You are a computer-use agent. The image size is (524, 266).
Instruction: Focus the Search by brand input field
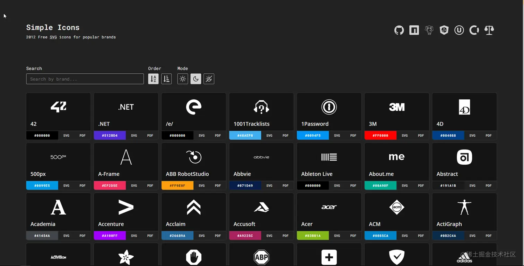point(85,79)
